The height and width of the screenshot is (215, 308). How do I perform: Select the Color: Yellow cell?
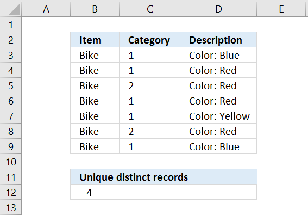[x=218, y=116]
